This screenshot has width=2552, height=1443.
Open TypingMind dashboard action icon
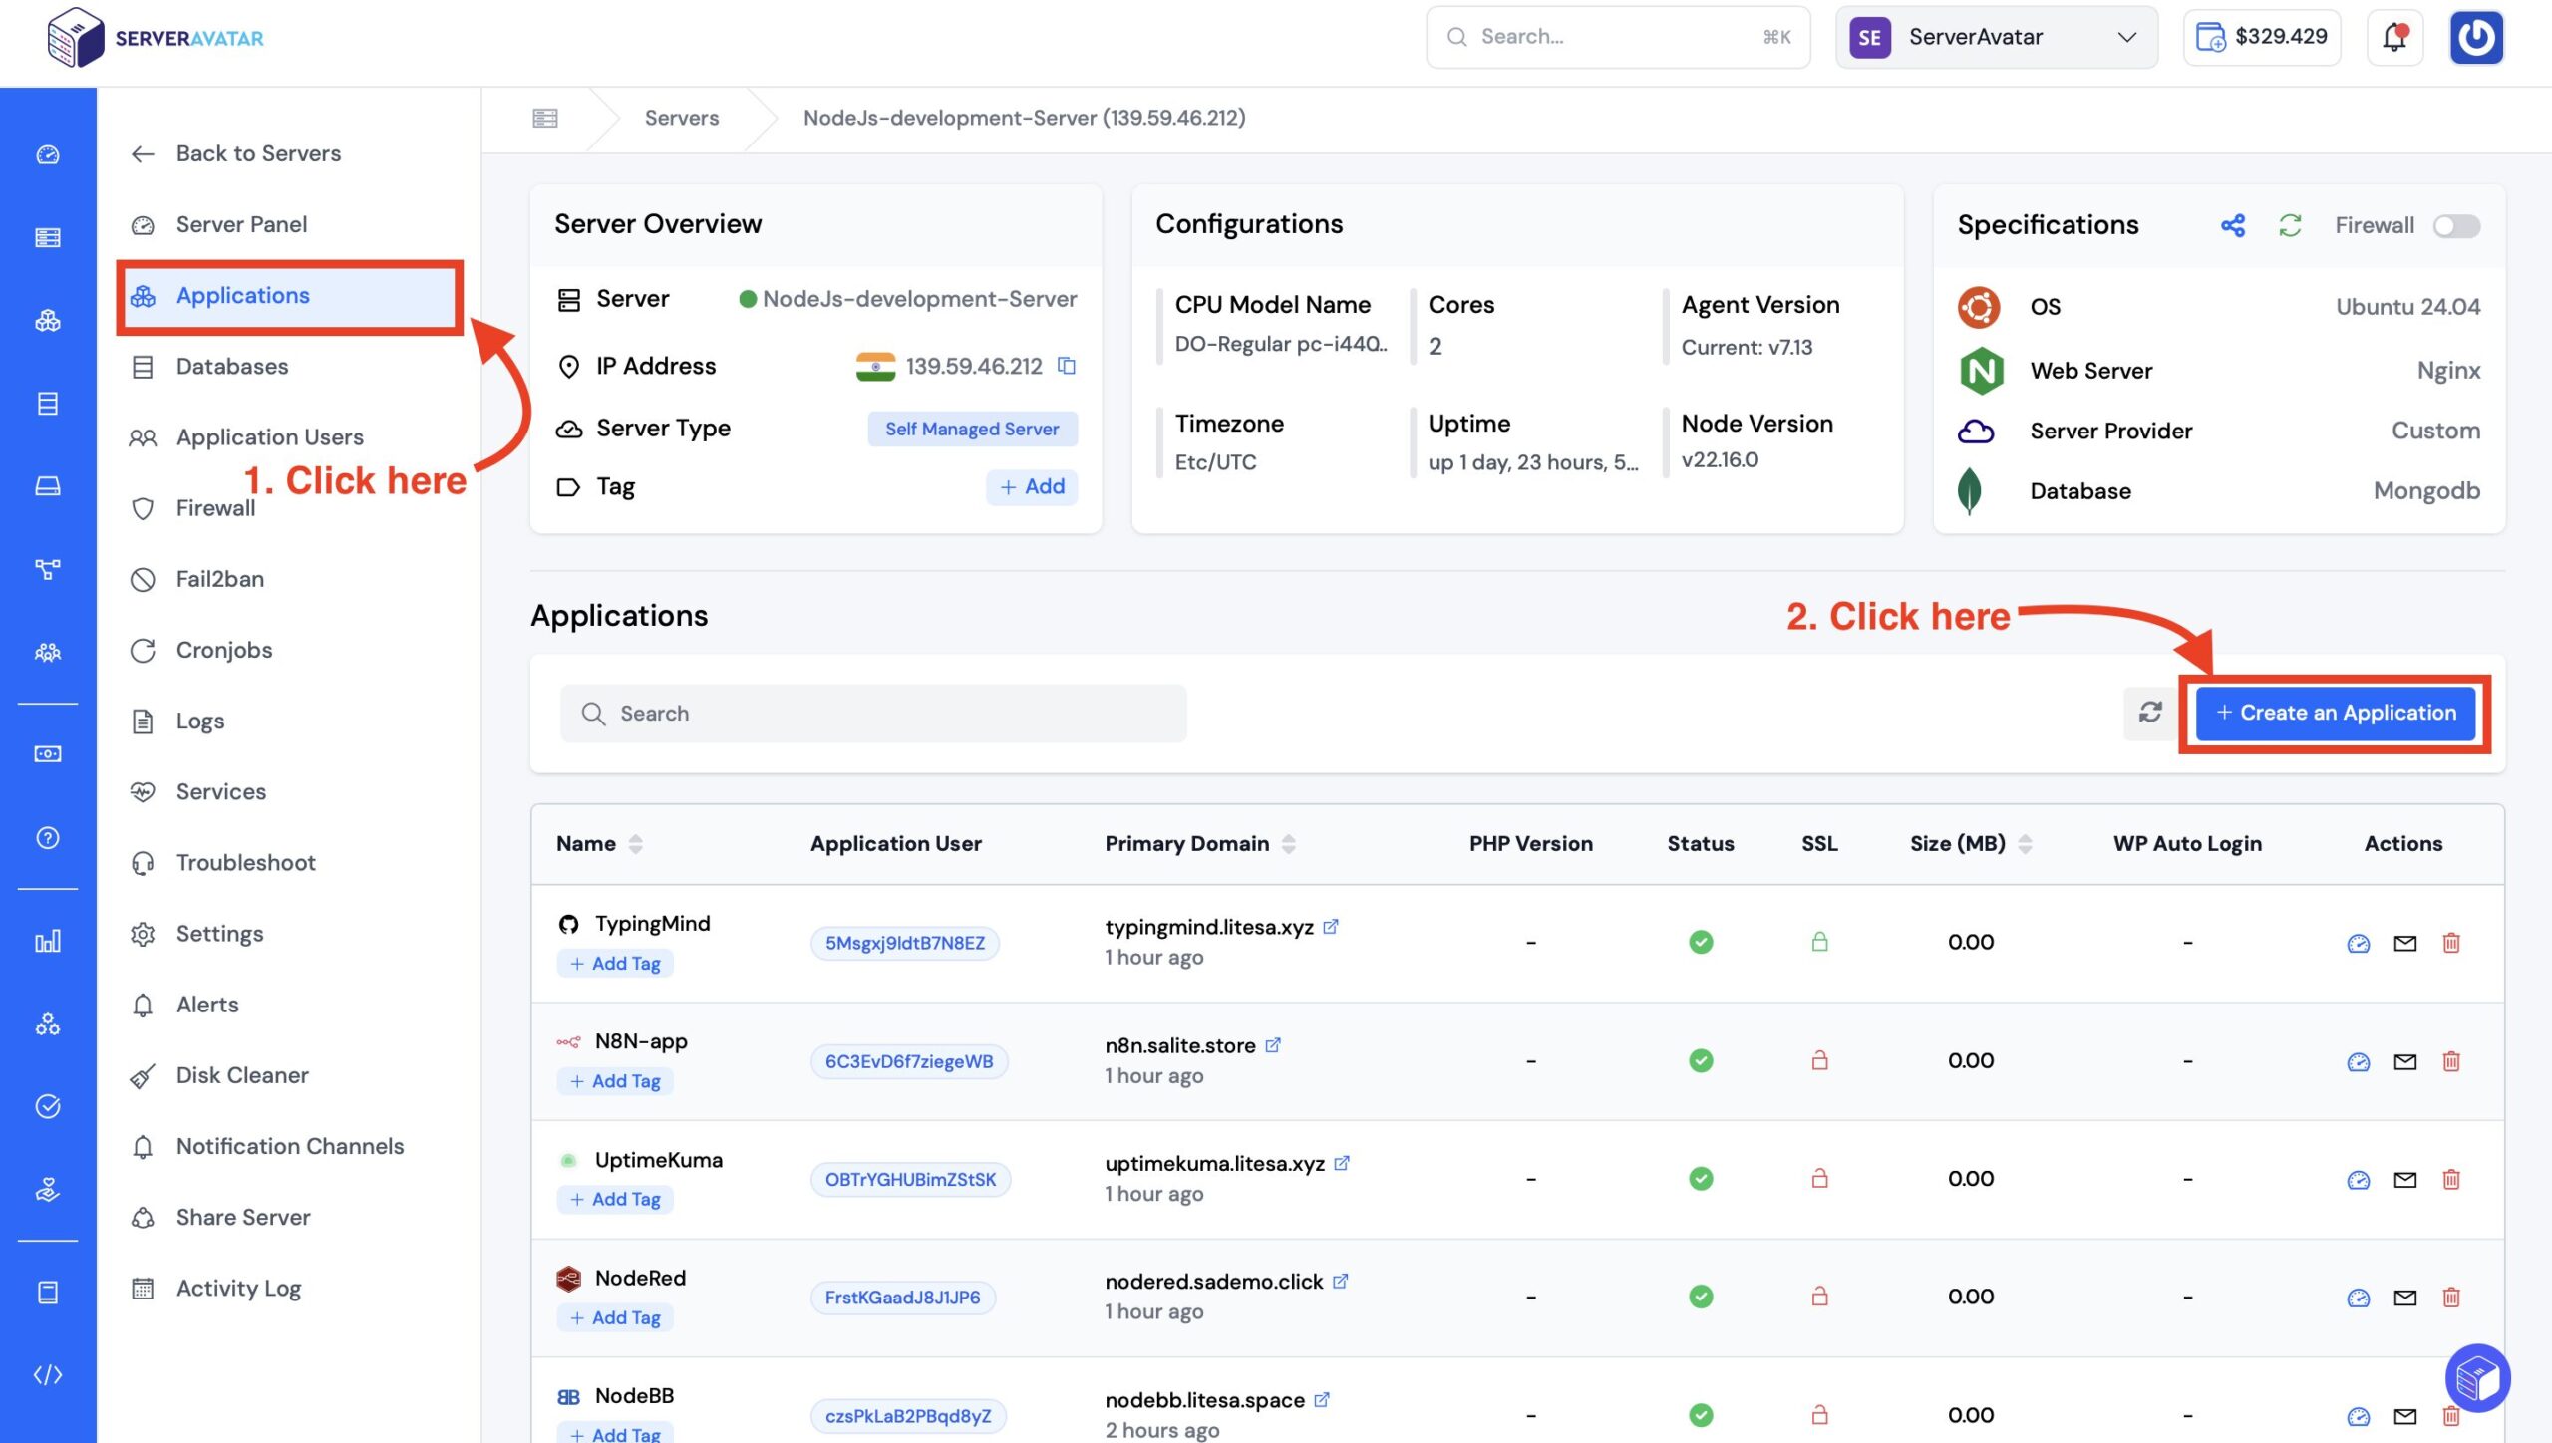(x=2358, y=943)
